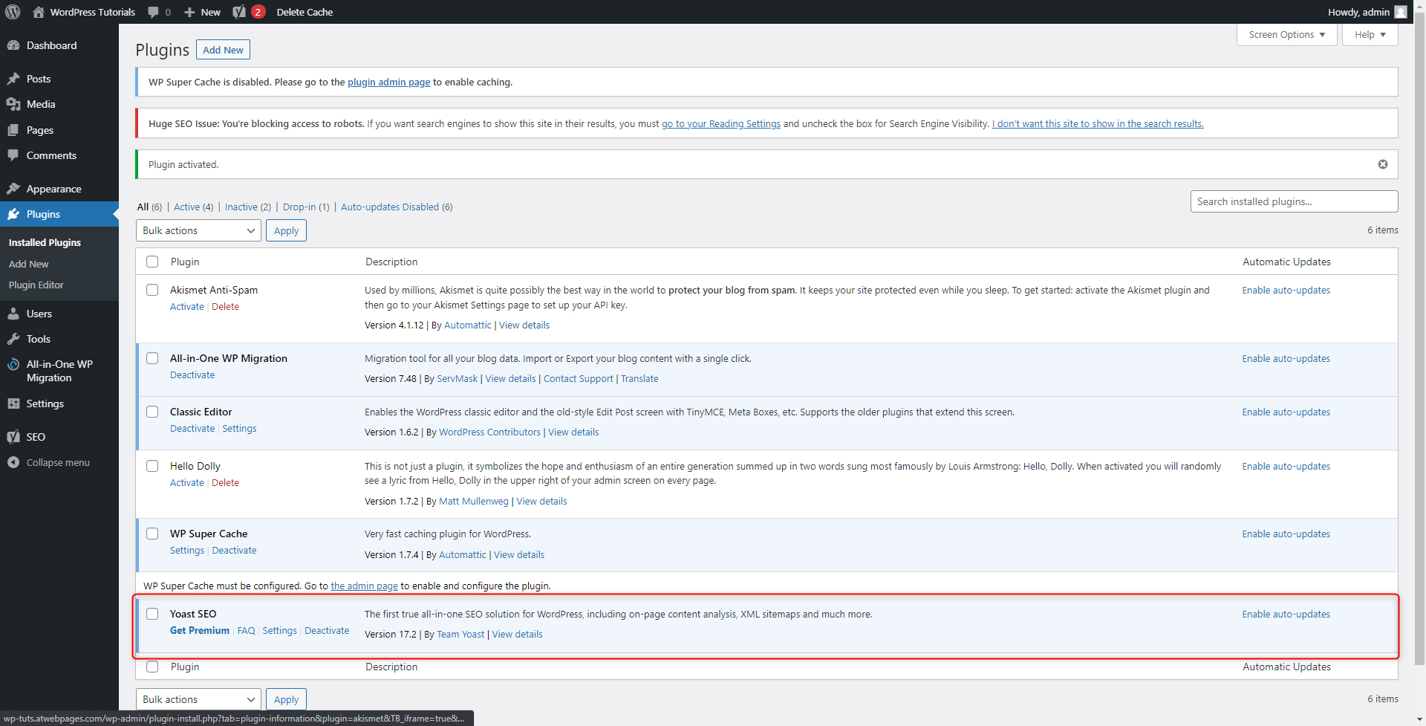This screenshot has width=1426, height=726.
Task: Click the Pages icon in sidebar
Action: (x=13, y=130)
